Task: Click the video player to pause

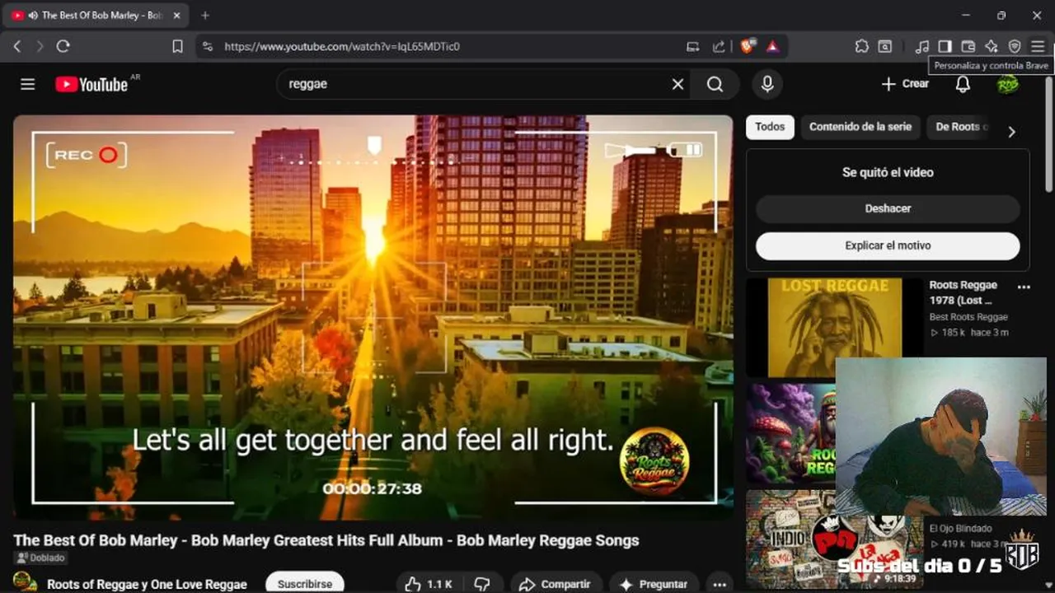Action: 373,317
